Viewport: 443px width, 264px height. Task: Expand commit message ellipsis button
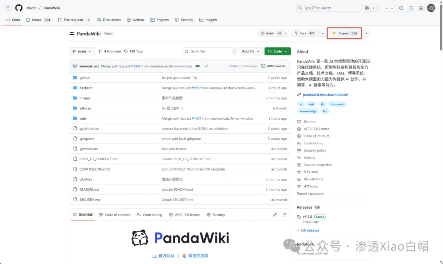tap(197, 66)
